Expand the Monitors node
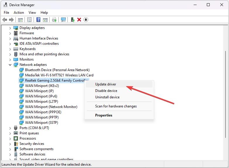The height and width of the screenshot is (168, 229). (10, 60)
